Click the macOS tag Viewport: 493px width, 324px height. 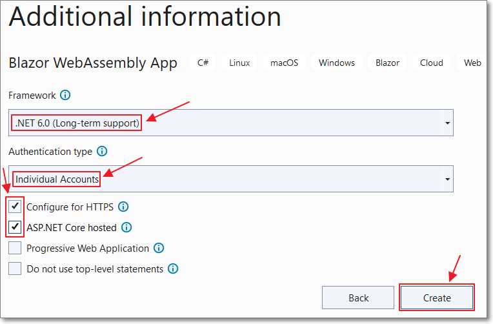tap(284, 63)
